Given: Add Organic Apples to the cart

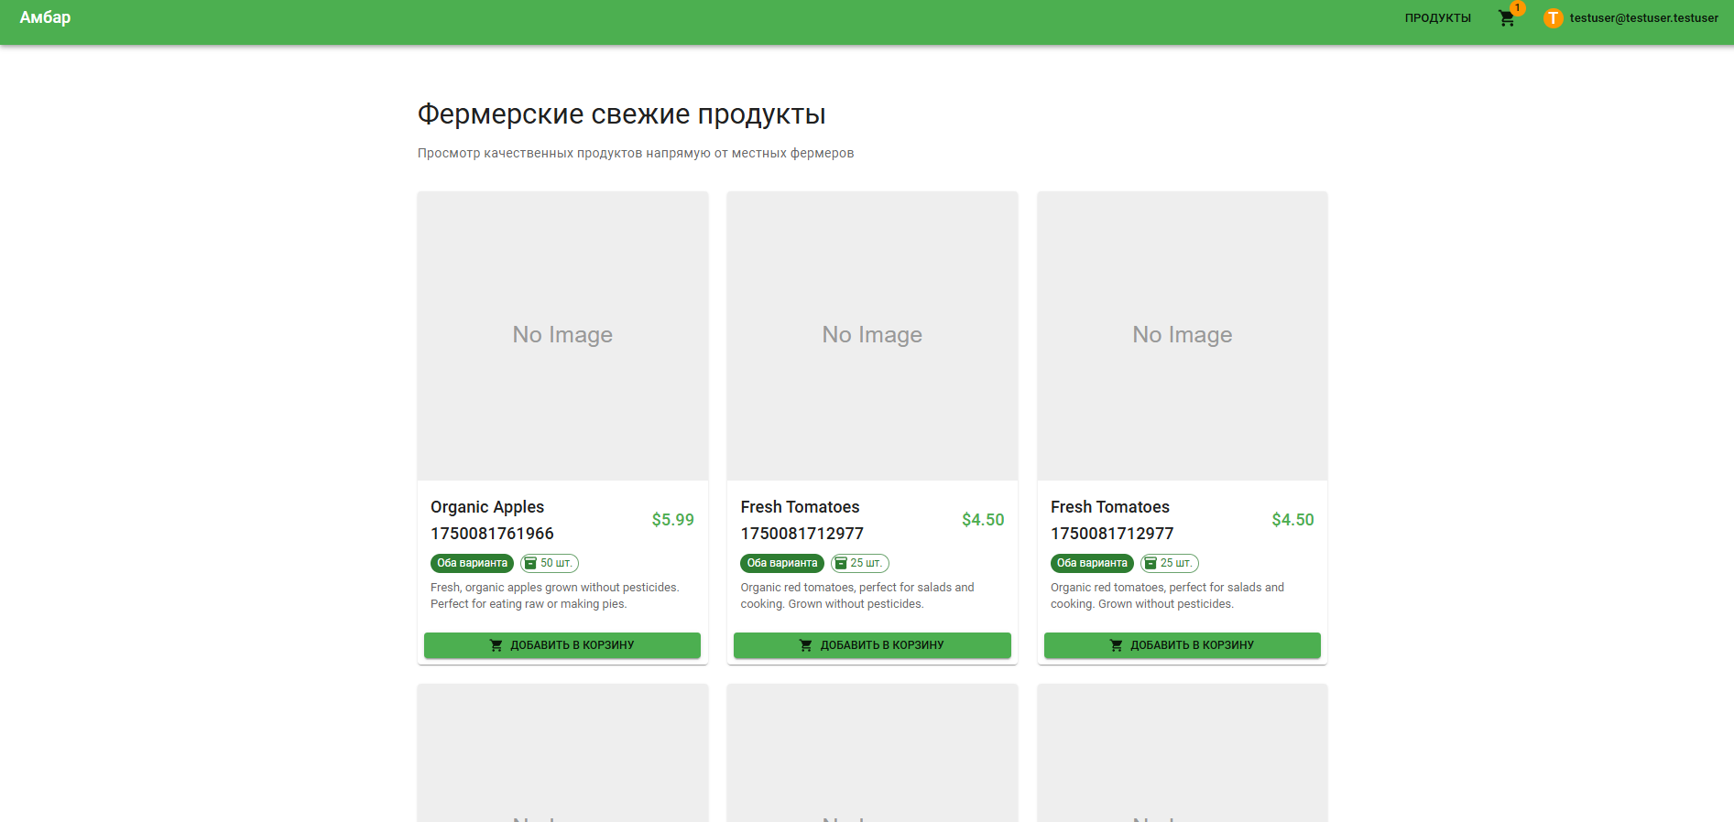Looking at the screenshot, I should pyautogui.click(x=562, y=645).
